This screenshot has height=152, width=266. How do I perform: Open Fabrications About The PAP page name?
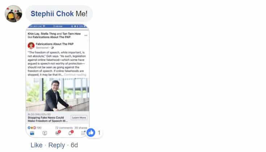[55, 44]
